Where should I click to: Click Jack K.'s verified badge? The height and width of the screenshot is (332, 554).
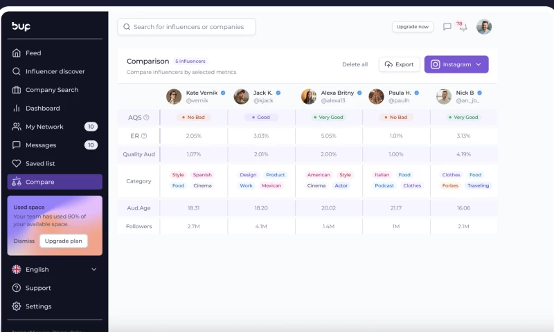click(x=278, y=93)
